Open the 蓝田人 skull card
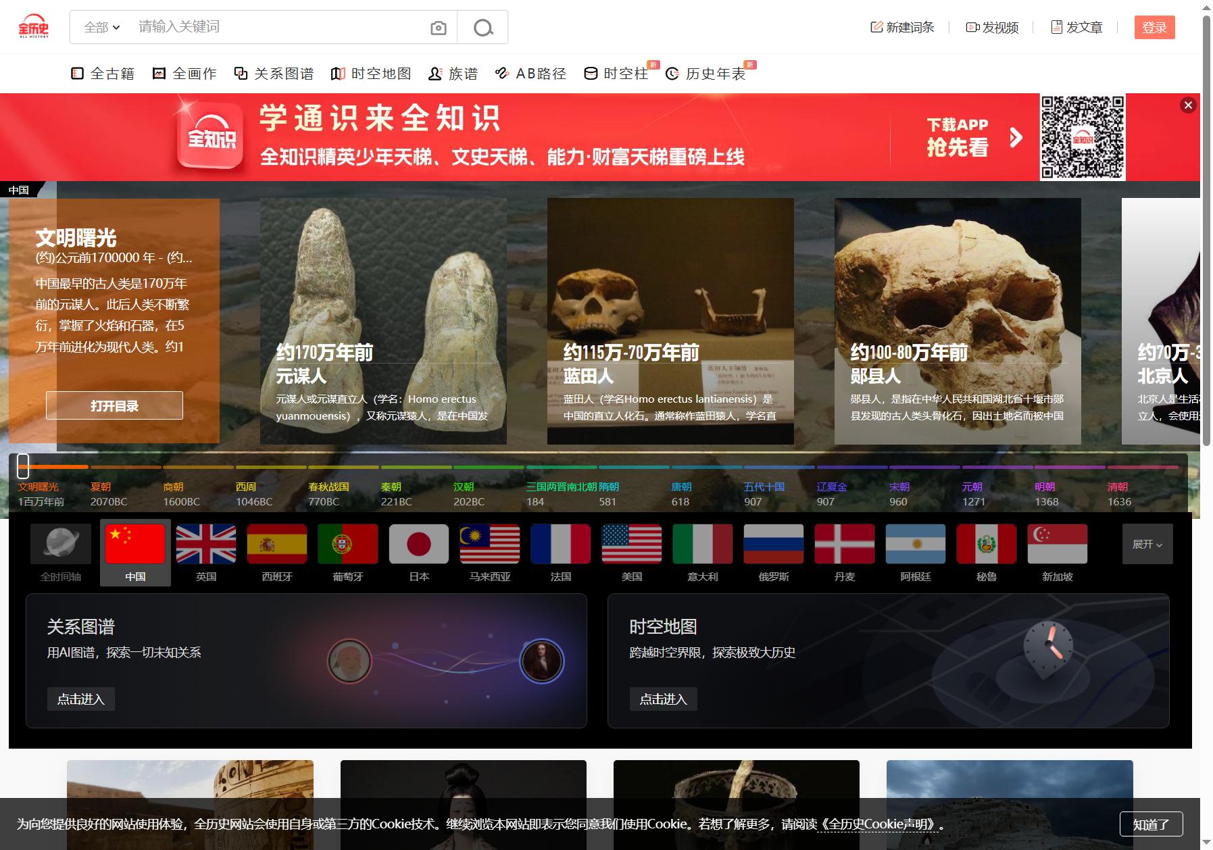 (670, 321)
